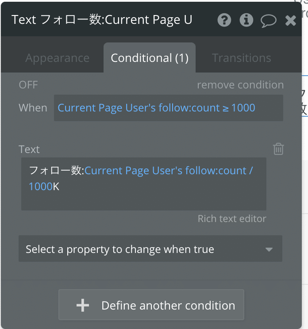
Task: Open the Select a property to change dropdown
Action: (x=150, y=249)
